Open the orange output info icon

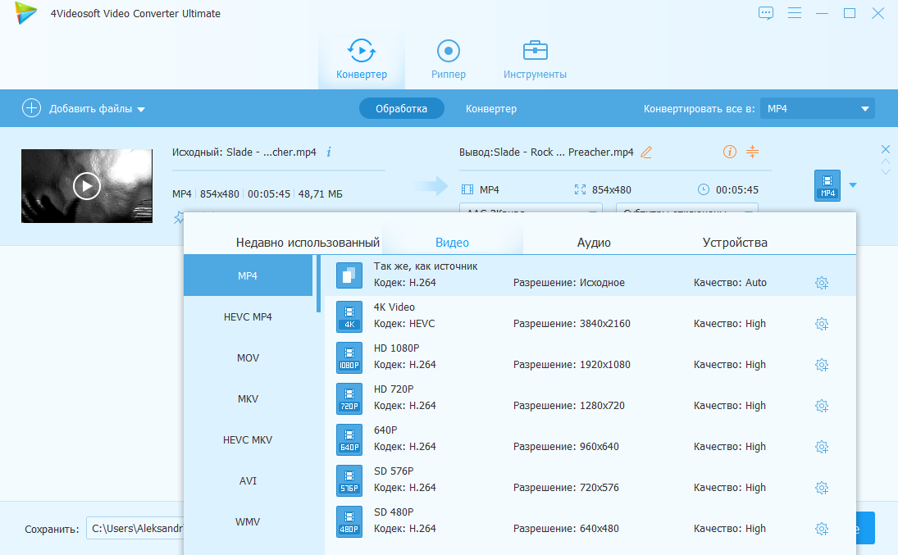[x=729, y=152]
